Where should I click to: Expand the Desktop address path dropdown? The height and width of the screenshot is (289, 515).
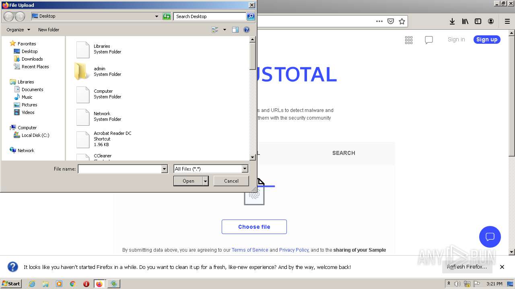point(157,16)
